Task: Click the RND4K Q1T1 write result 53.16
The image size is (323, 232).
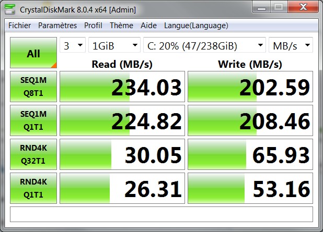Action: point(250,188)
